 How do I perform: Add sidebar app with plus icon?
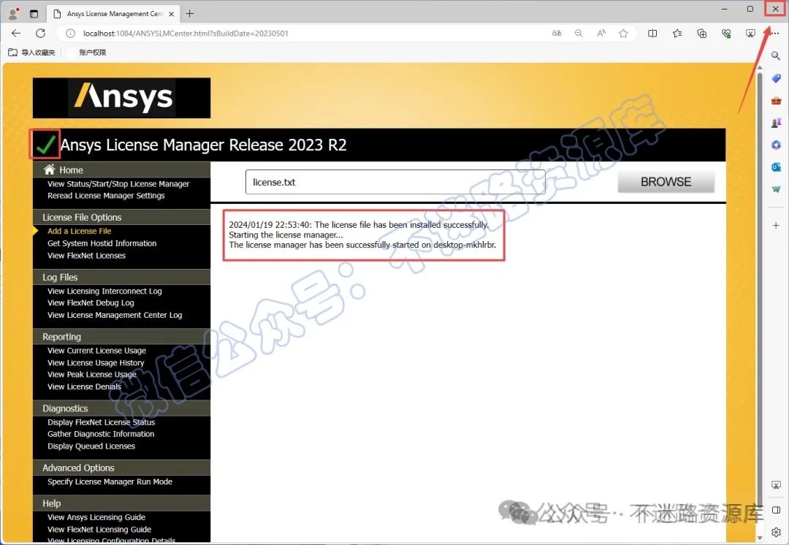tap(776, 225)
